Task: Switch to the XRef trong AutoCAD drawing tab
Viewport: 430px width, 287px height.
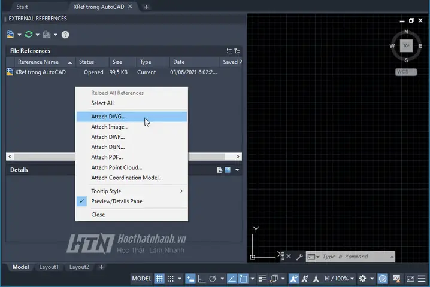Action: [x=99, y=7]
